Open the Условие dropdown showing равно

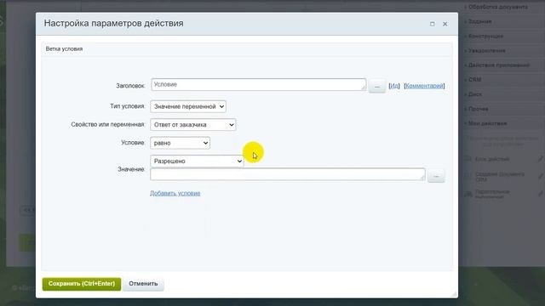tap(180, 143)
